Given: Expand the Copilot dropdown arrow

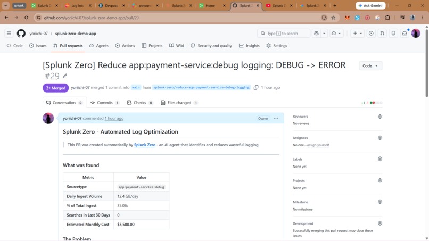Looking at the screenshot, I should click(324, 34).
